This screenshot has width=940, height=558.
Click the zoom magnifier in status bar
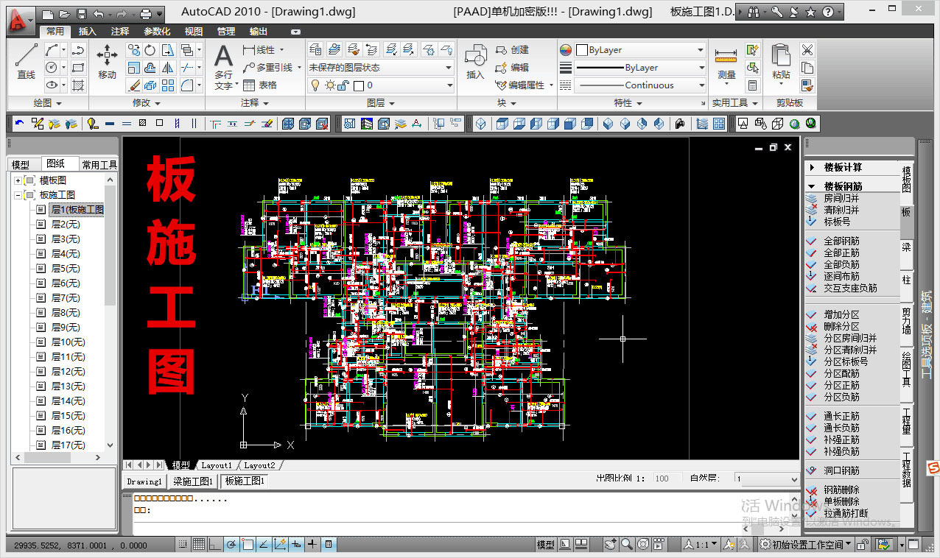[x=626, y=545]
